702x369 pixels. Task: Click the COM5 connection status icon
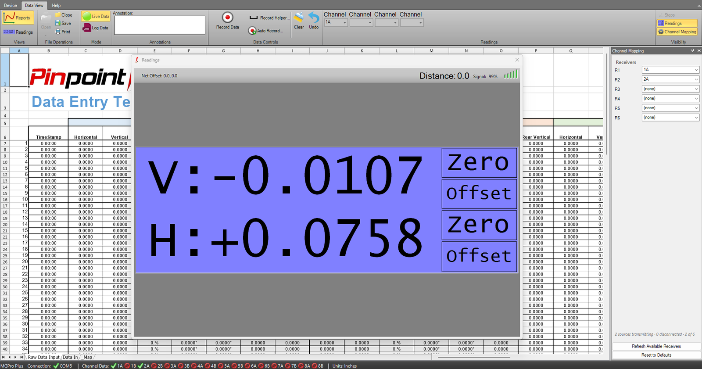56,366
